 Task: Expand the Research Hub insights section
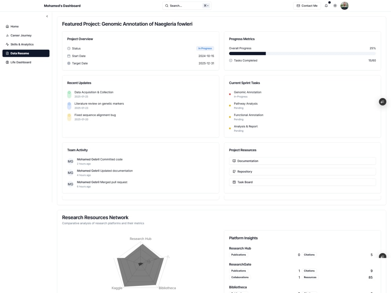click(240, 248)
